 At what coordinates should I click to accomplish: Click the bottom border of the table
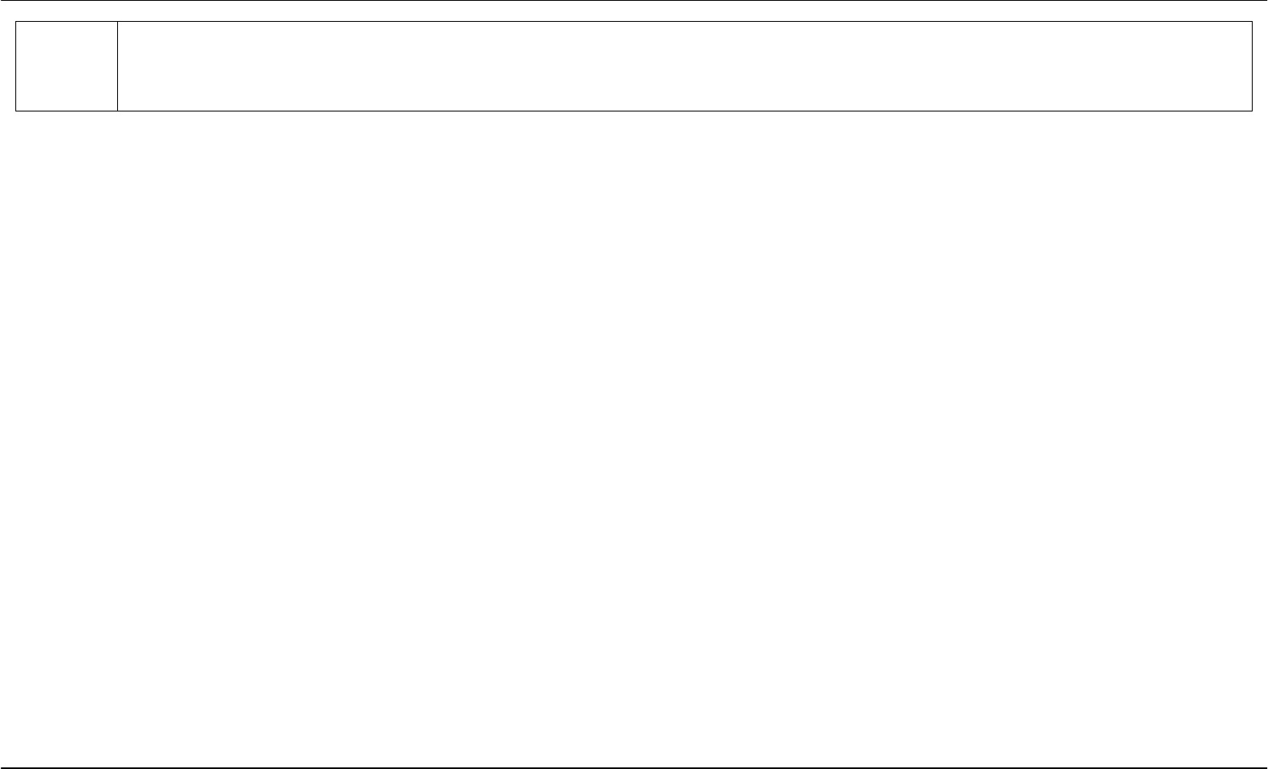click(x=634, y=110)
